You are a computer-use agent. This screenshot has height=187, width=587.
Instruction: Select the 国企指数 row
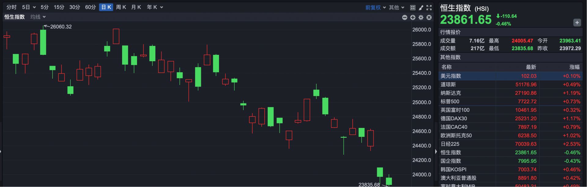[x=510, y=161]
